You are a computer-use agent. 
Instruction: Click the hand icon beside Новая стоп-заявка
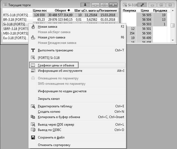[x=33, y=37]
